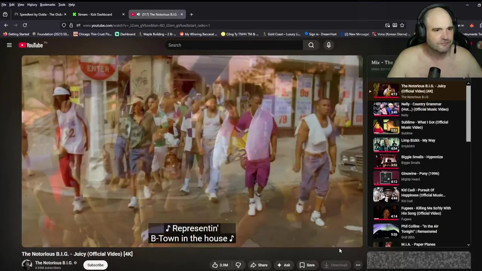Open the File menu
The width and height of the screenshot is (482, 271).
click(x=4, y=5)
